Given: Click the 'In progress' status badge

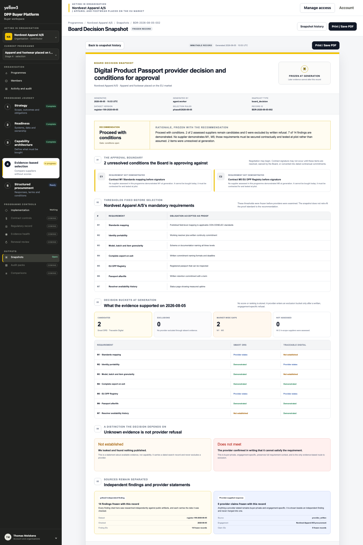Looking at the screenshot, I should click(x=50, y=163).
